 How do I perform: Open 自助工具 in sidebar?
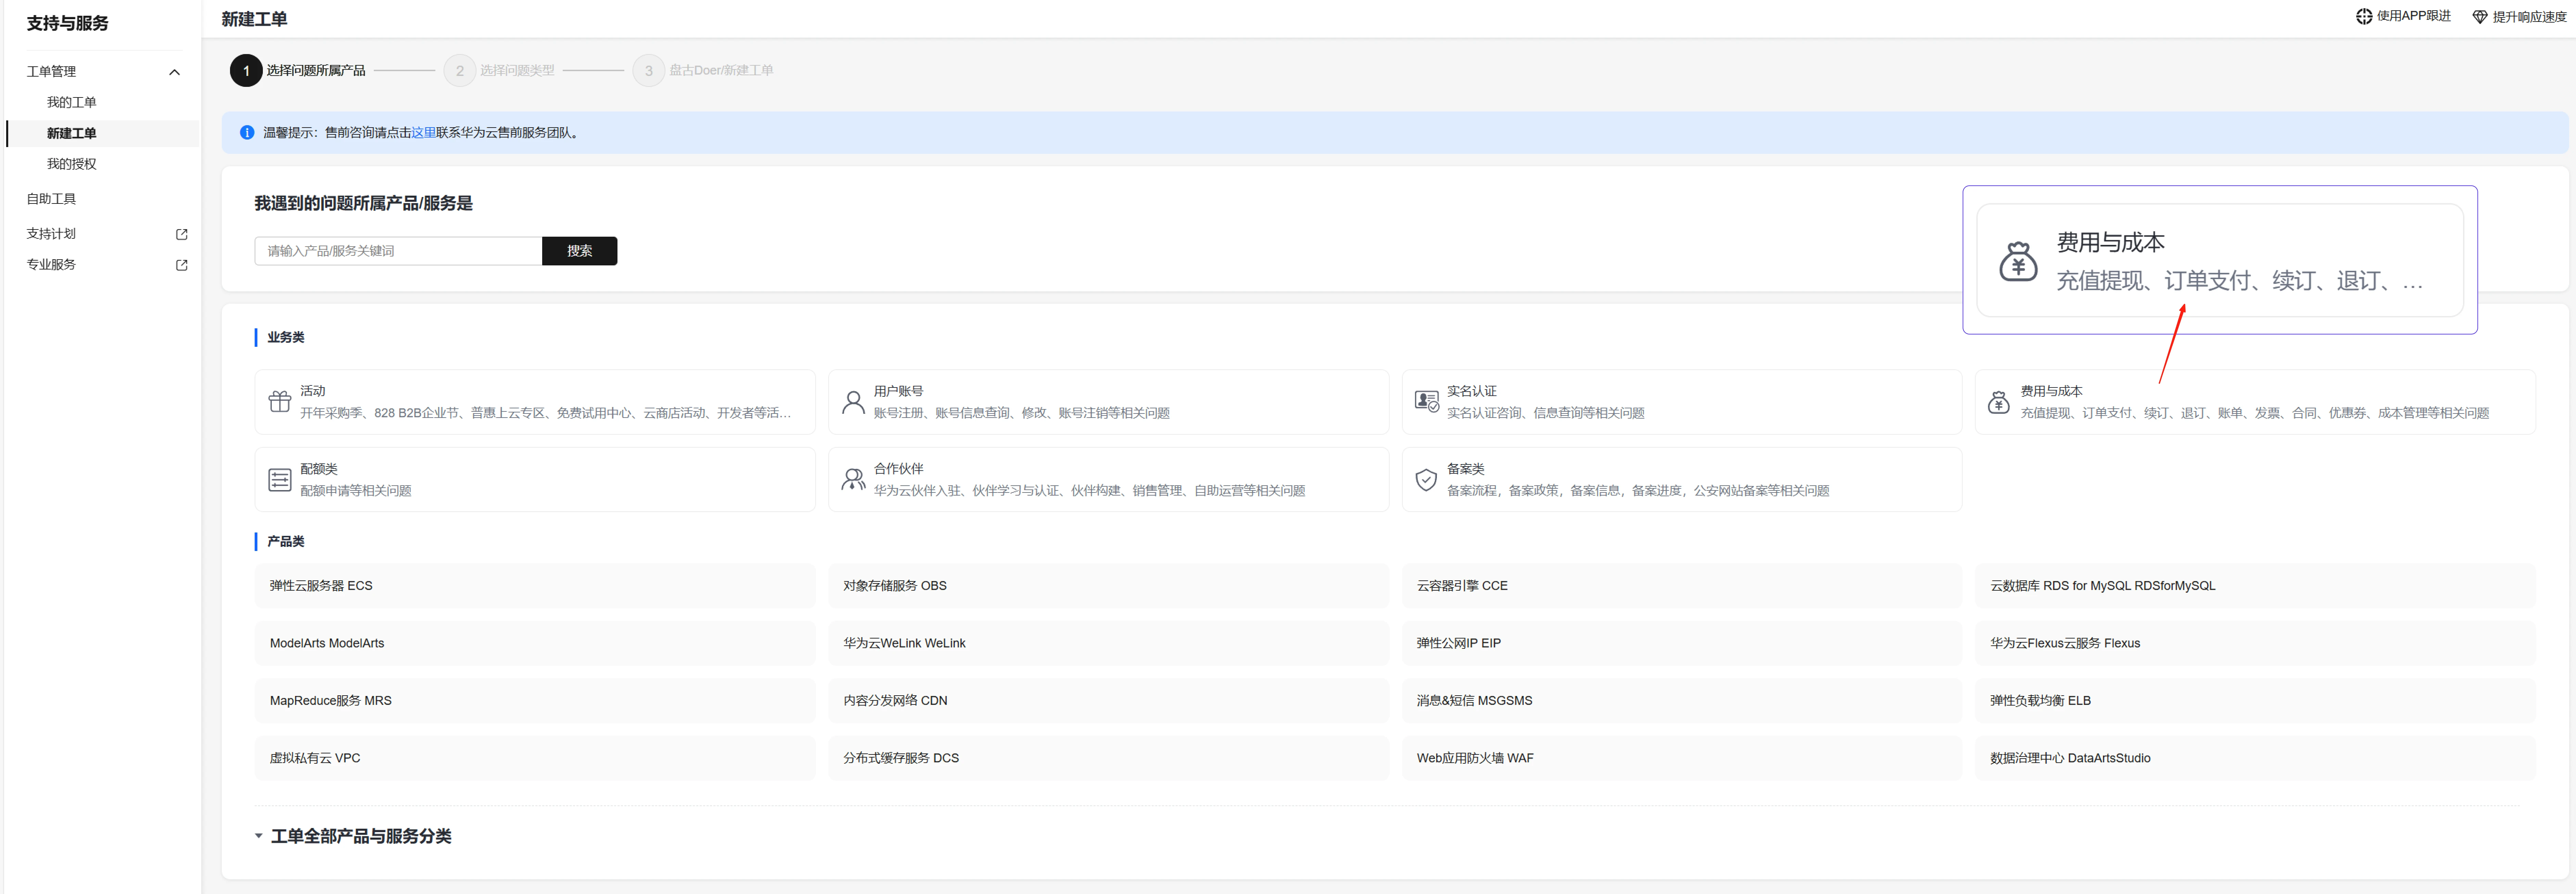pos(51,199)
